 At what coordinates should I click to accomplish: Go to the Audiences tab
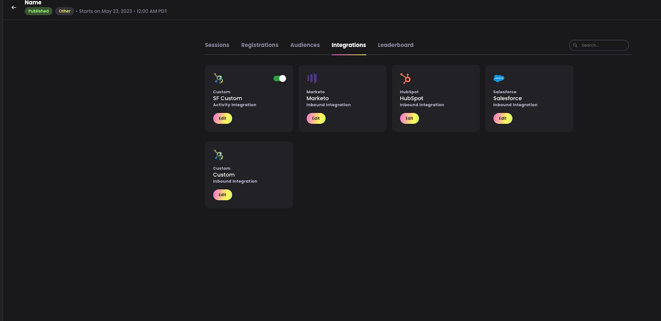305,45
